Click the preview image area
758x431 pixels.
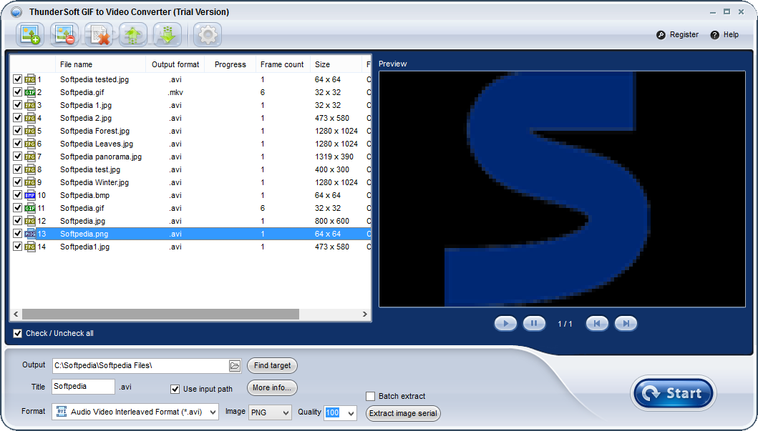pos(562,189)
